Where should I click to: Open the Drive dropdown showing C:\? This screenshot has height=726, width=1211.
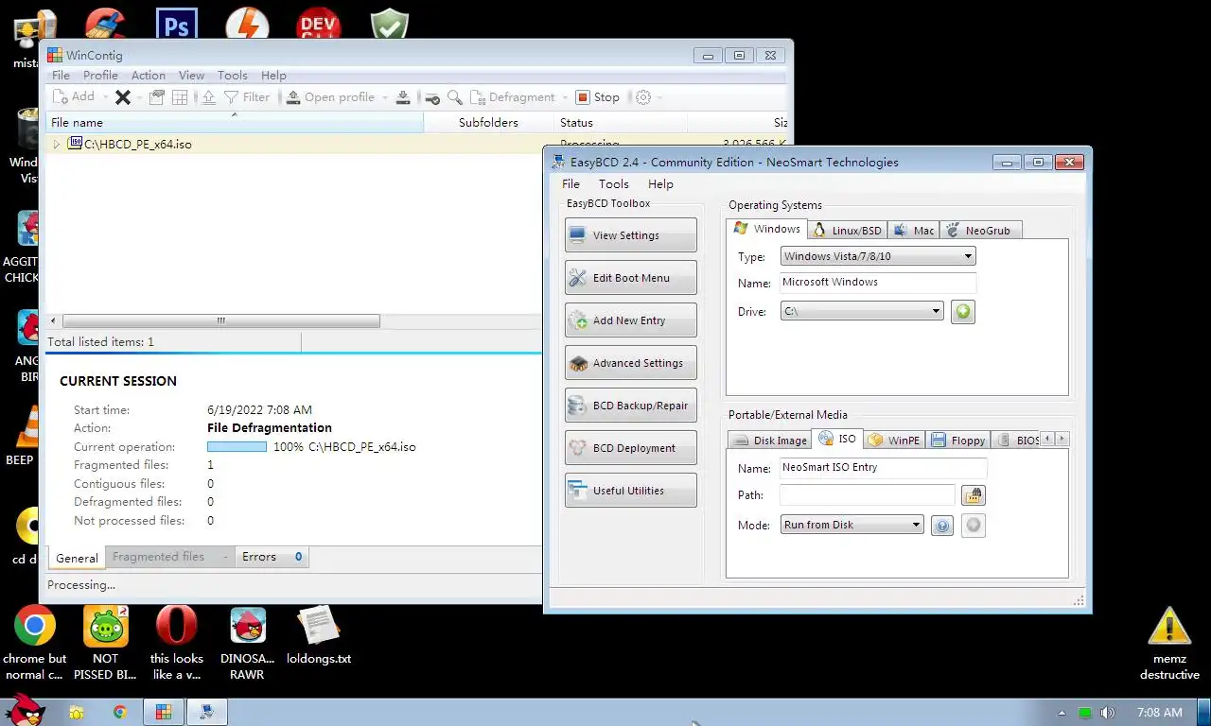862,311
